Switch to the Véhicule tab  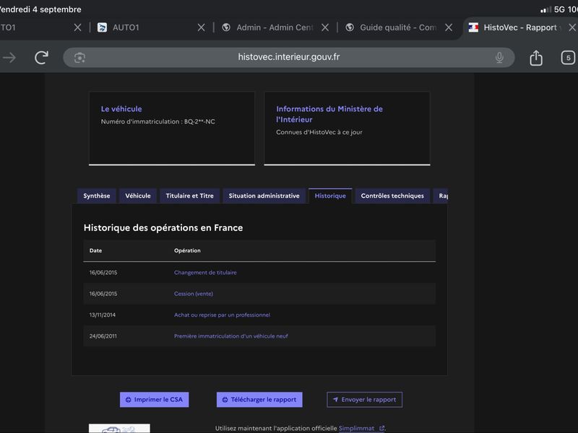click(138, 196)
